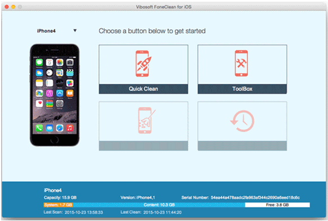Click the blank label bar under clock icon

point(242,146)
